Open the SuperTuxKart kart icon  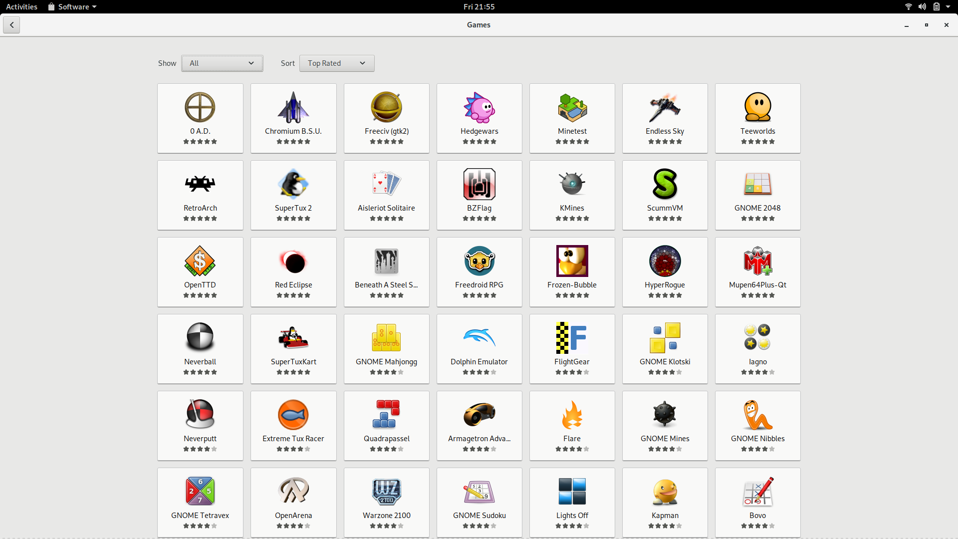click(293, 338)
